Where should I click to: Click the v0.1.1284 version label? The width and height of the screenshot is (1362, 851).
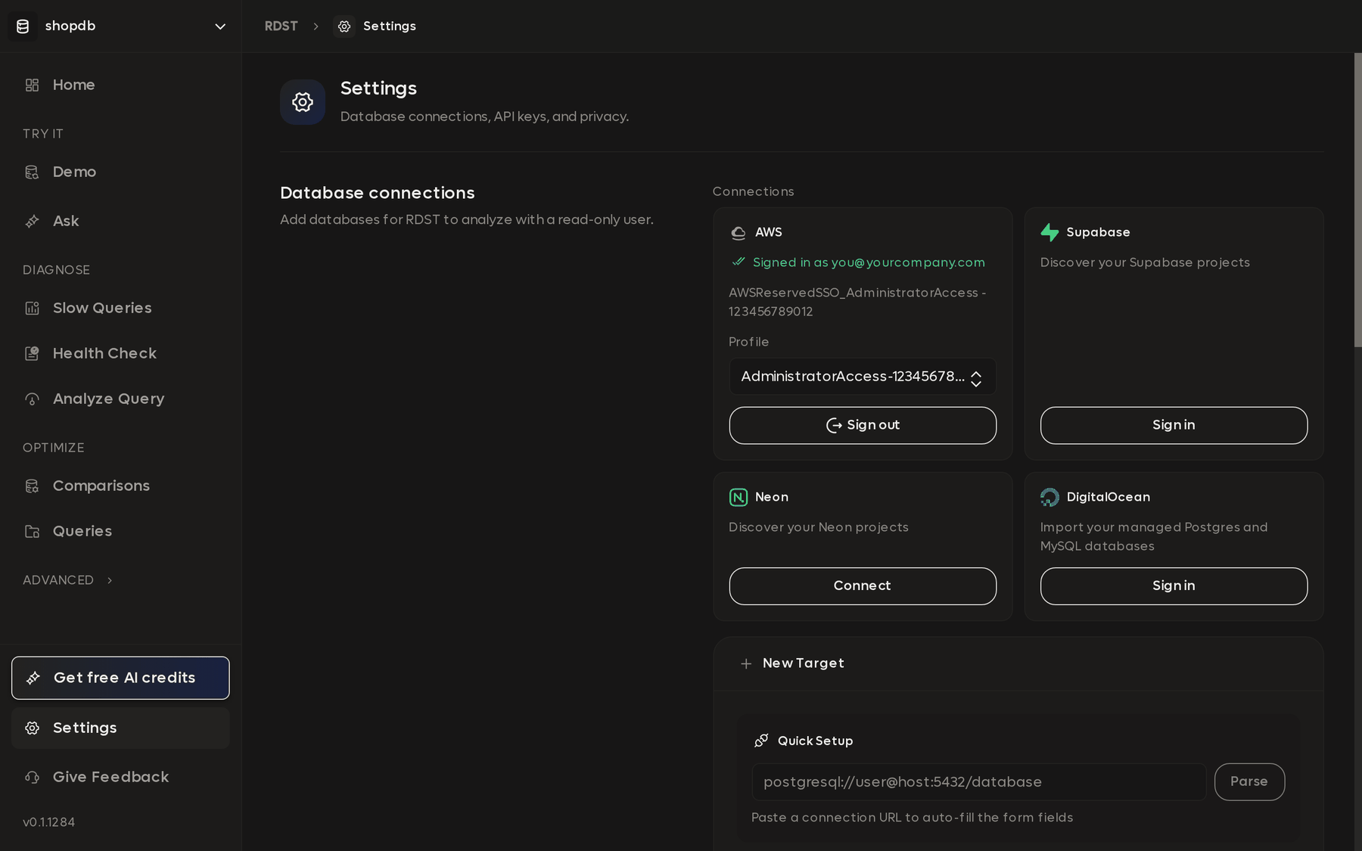tap(48, 822)
